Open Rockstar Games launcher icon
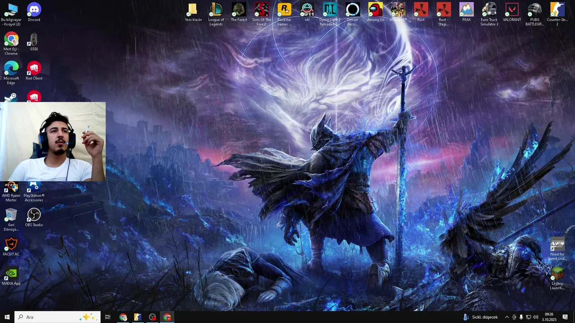This screenshot has height=323, width=575. tap(284, 14)
